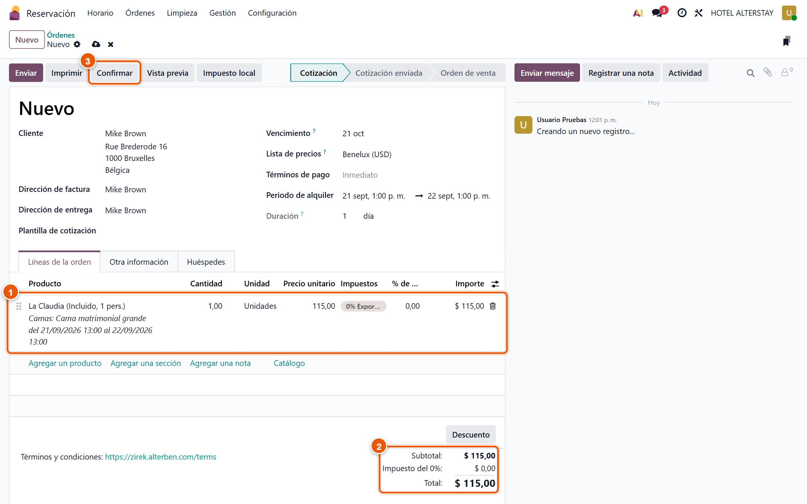Click the Enviar button

tap(26, 73)
